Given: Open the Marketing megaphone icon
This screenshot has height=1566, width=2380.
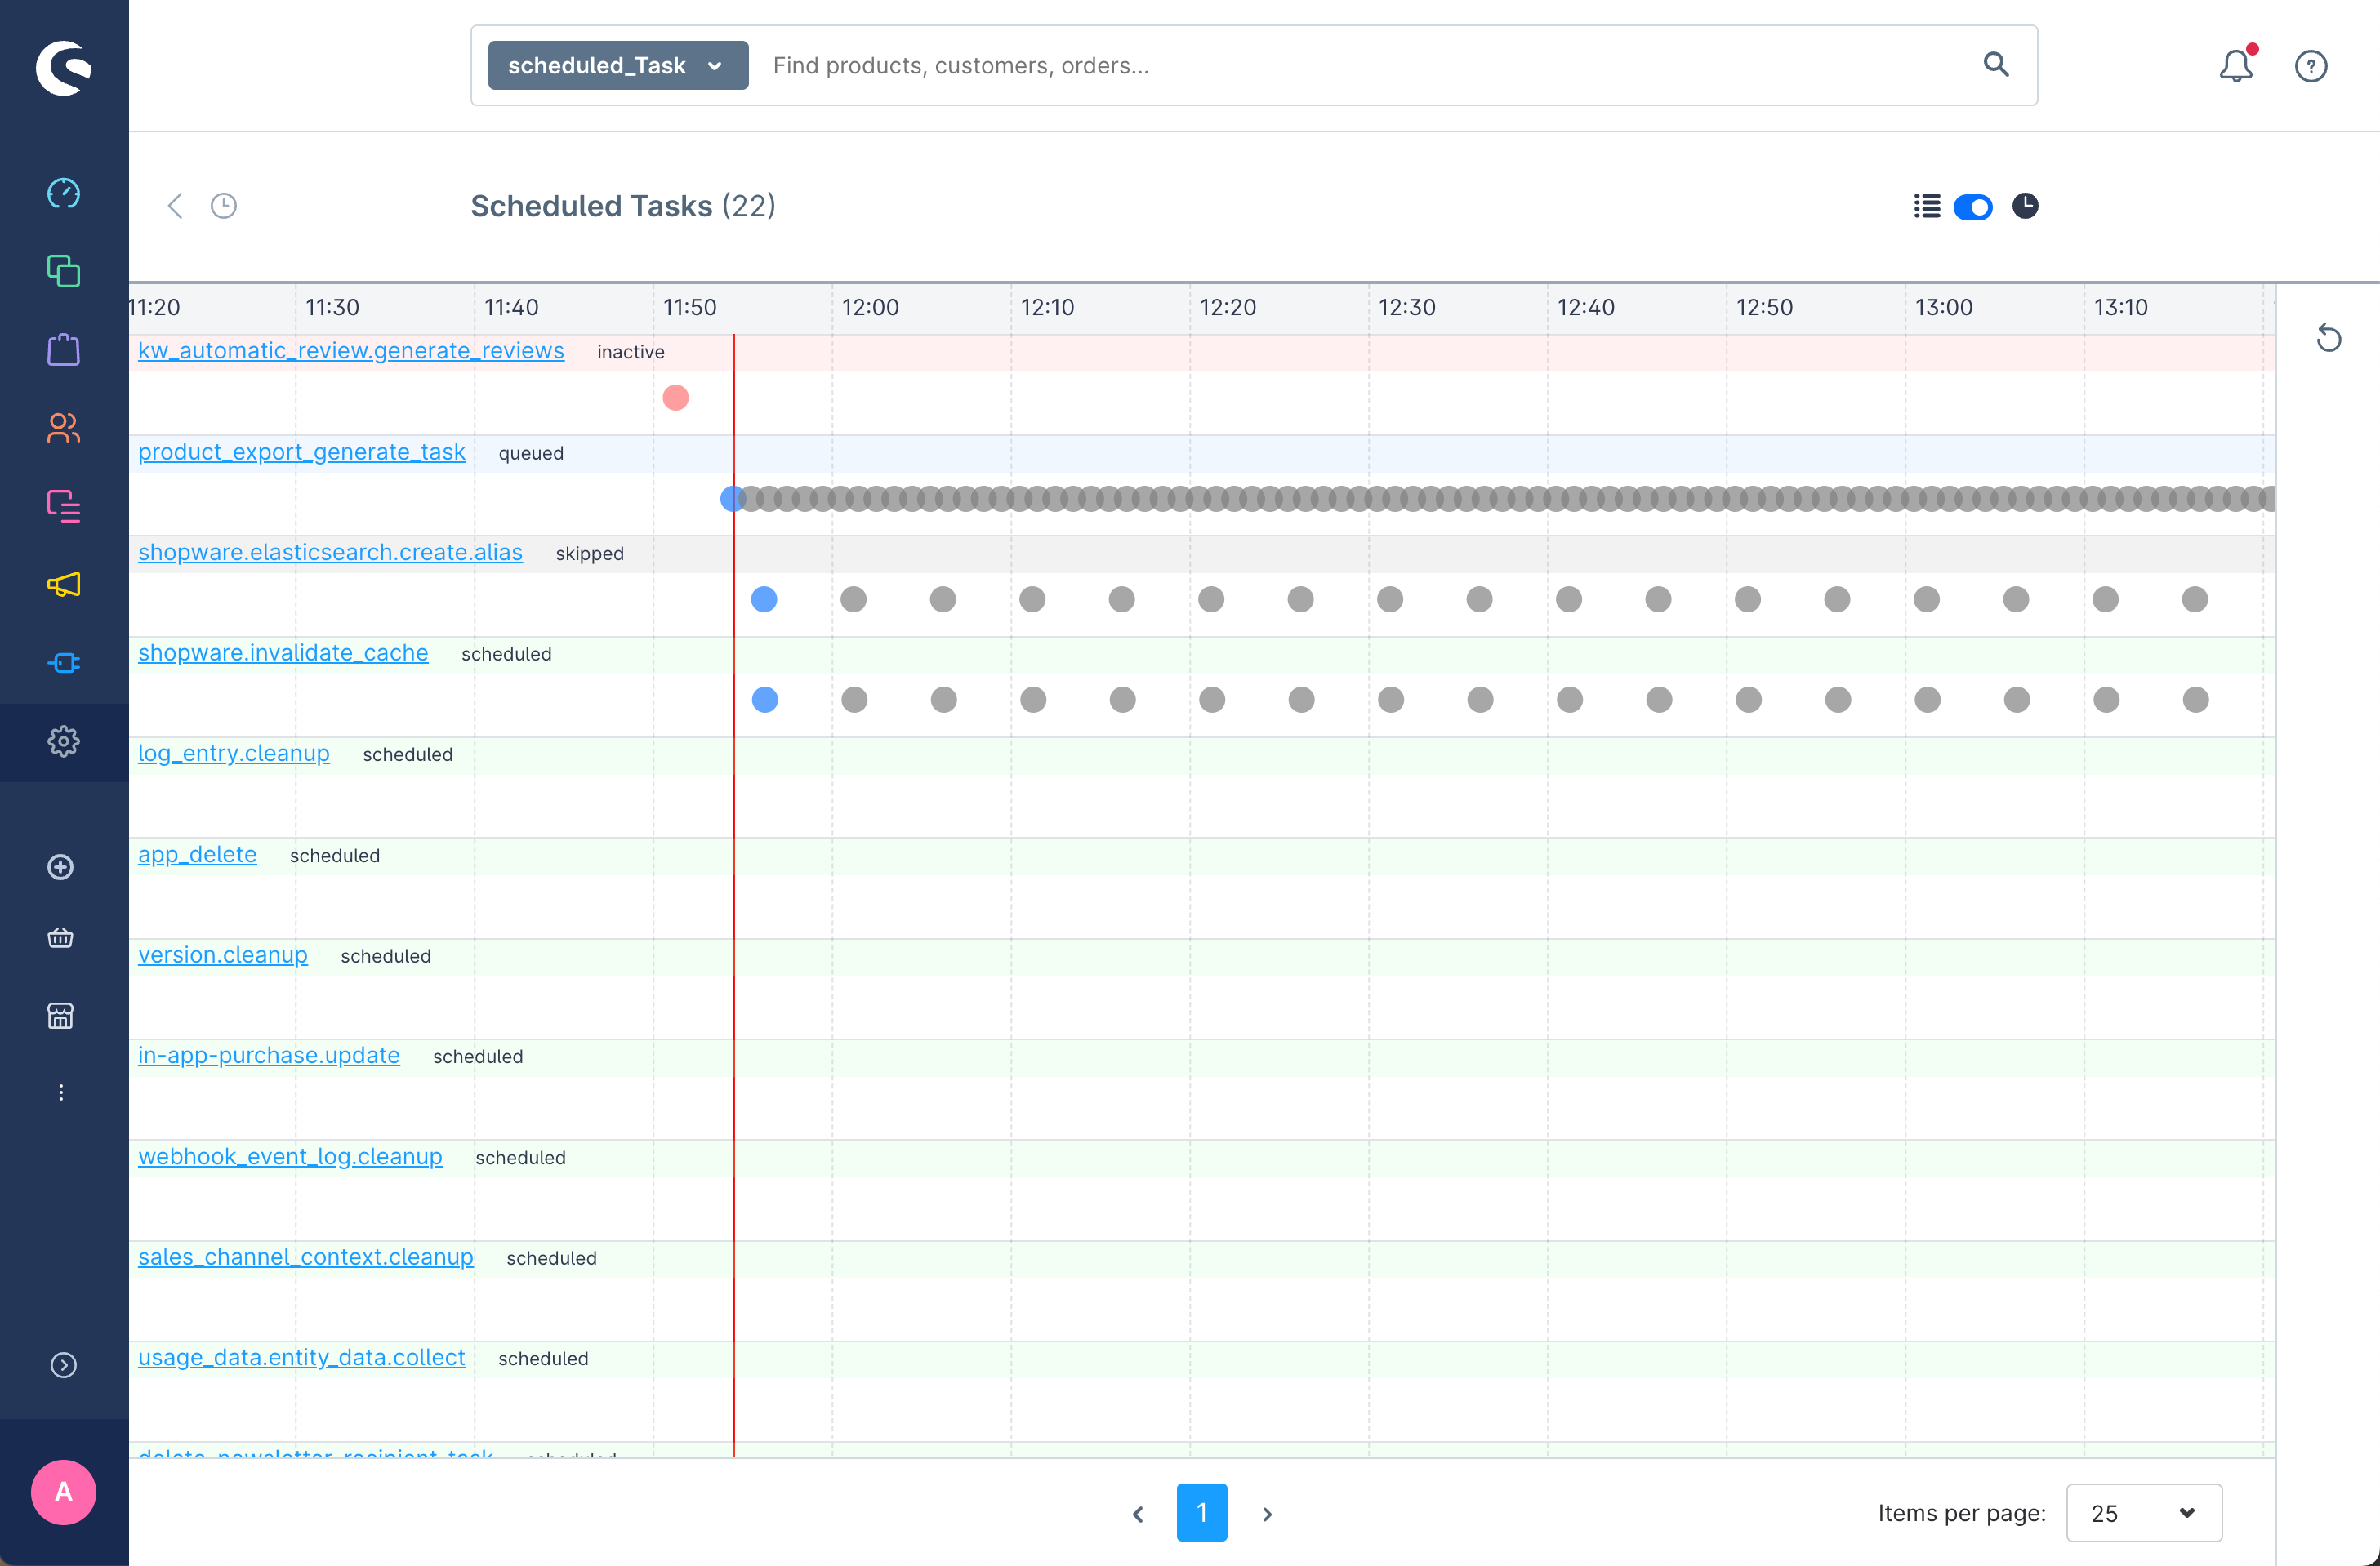Looking at the screenshot, I should point(63,585).
